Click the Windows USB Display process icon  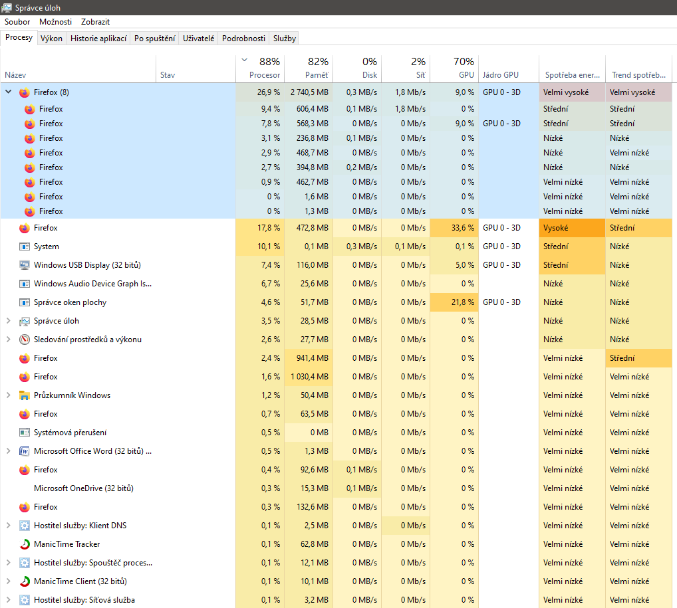[25, 265]
